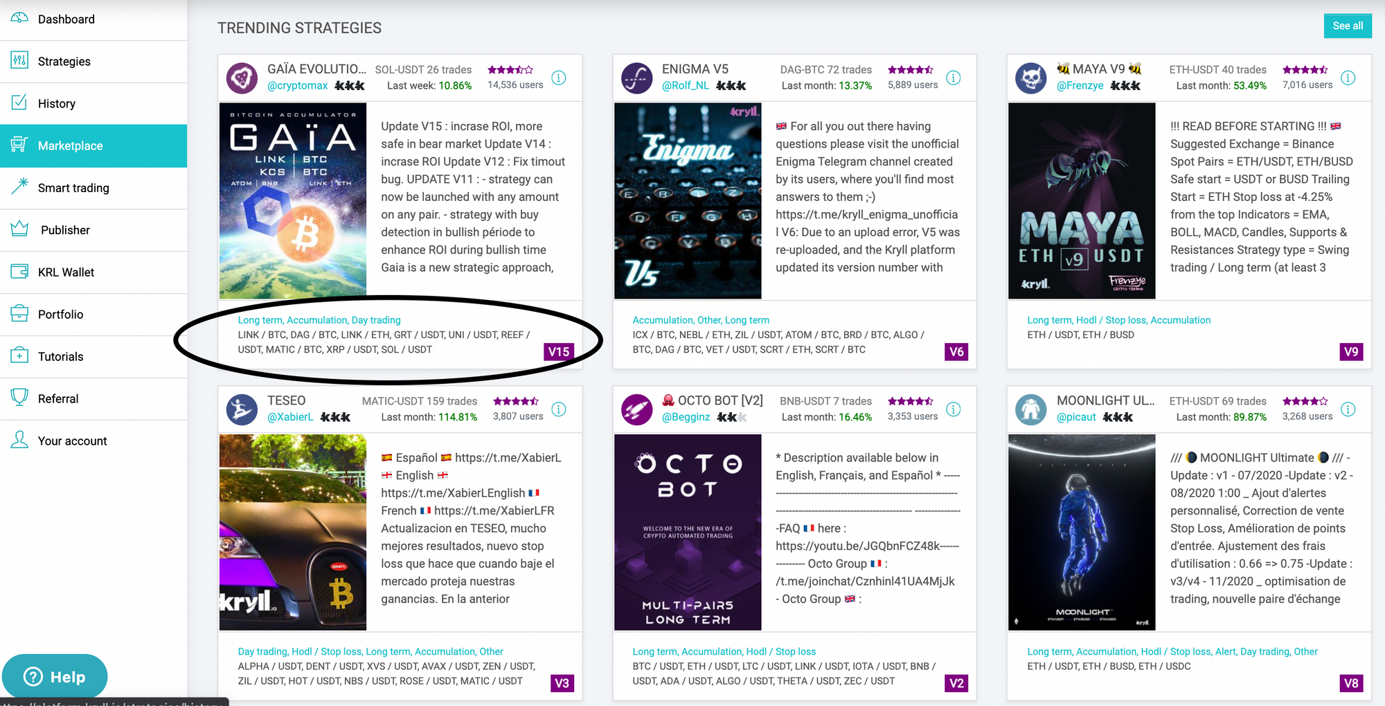
Task: Open info icon on TESEO card
Action: (x=559, y=409)
